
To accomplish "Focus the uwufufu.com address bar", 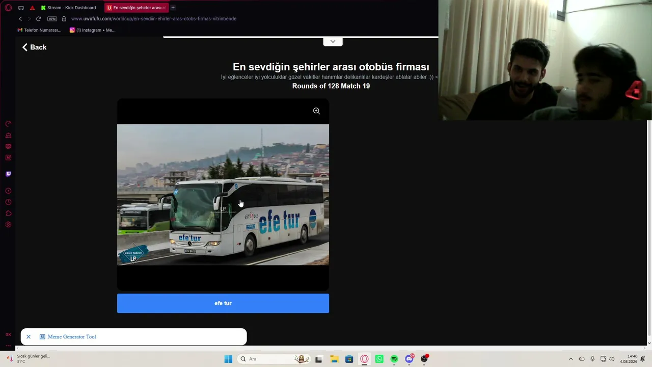I will (154, 19).
